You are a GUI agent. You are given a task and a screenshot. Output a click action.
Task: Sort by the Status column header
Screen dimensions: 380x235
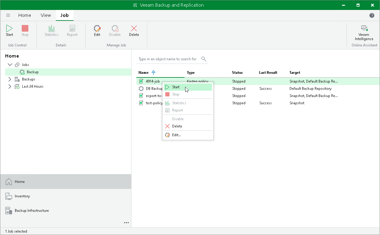(x=237, y=73)
